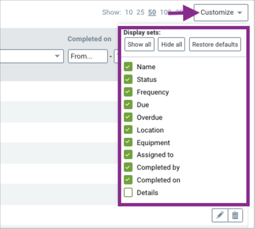Sort by Completed on column header

click(x=90, y=39)
